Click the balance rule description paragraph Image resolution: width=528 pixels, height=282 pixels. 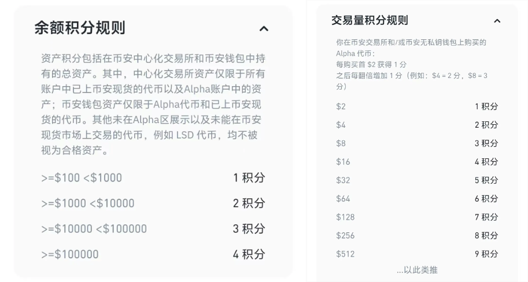(153, 104)
